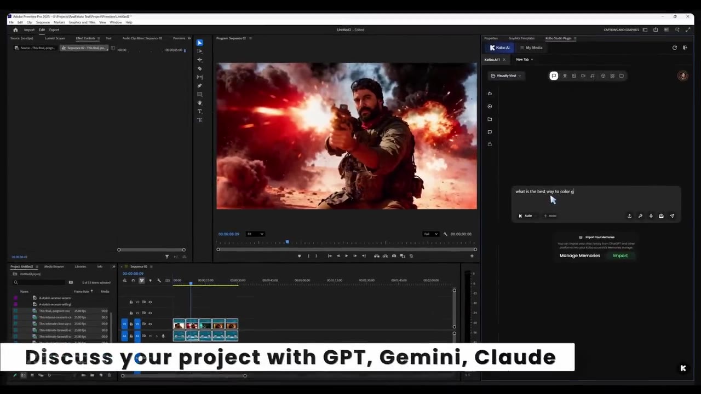Open the Fit zoom level dropdown
Image resolution: width=701 pixels, height=394 pixels.
click(x=255, y=234)
